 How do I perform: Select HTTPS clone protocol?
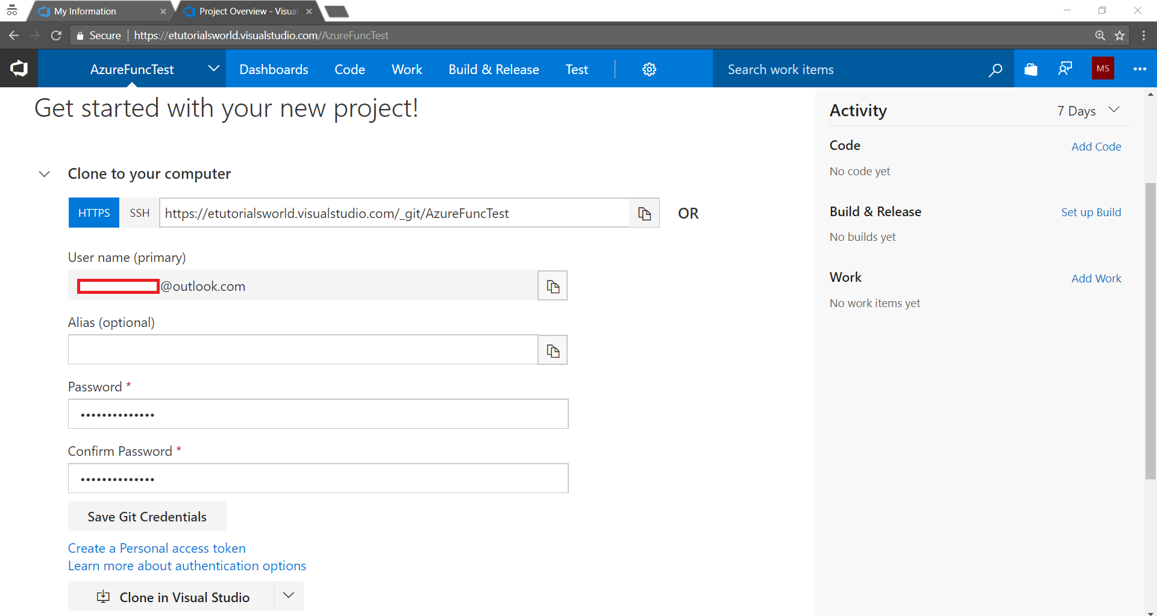[94, 213]
